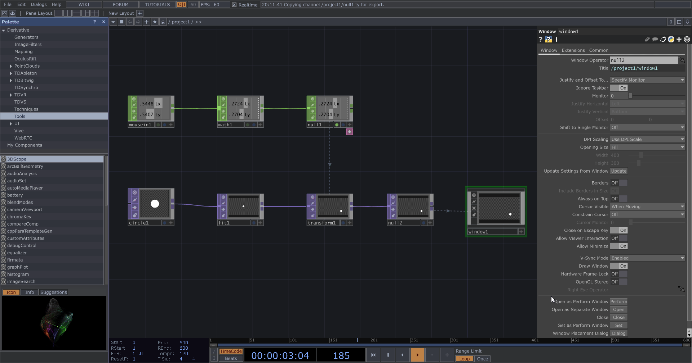The width and height of the screenshot is (692, 363).
Task: Click the pencil edit icon in parameter panel
Action: click(x=647, y=40)
